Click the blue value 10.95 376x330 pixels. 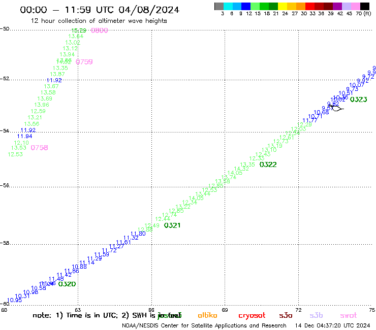[x=14, y=300]
